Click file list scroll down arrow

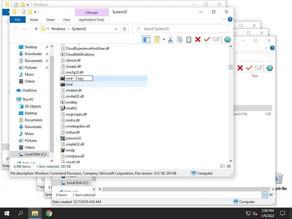[231, 161]
